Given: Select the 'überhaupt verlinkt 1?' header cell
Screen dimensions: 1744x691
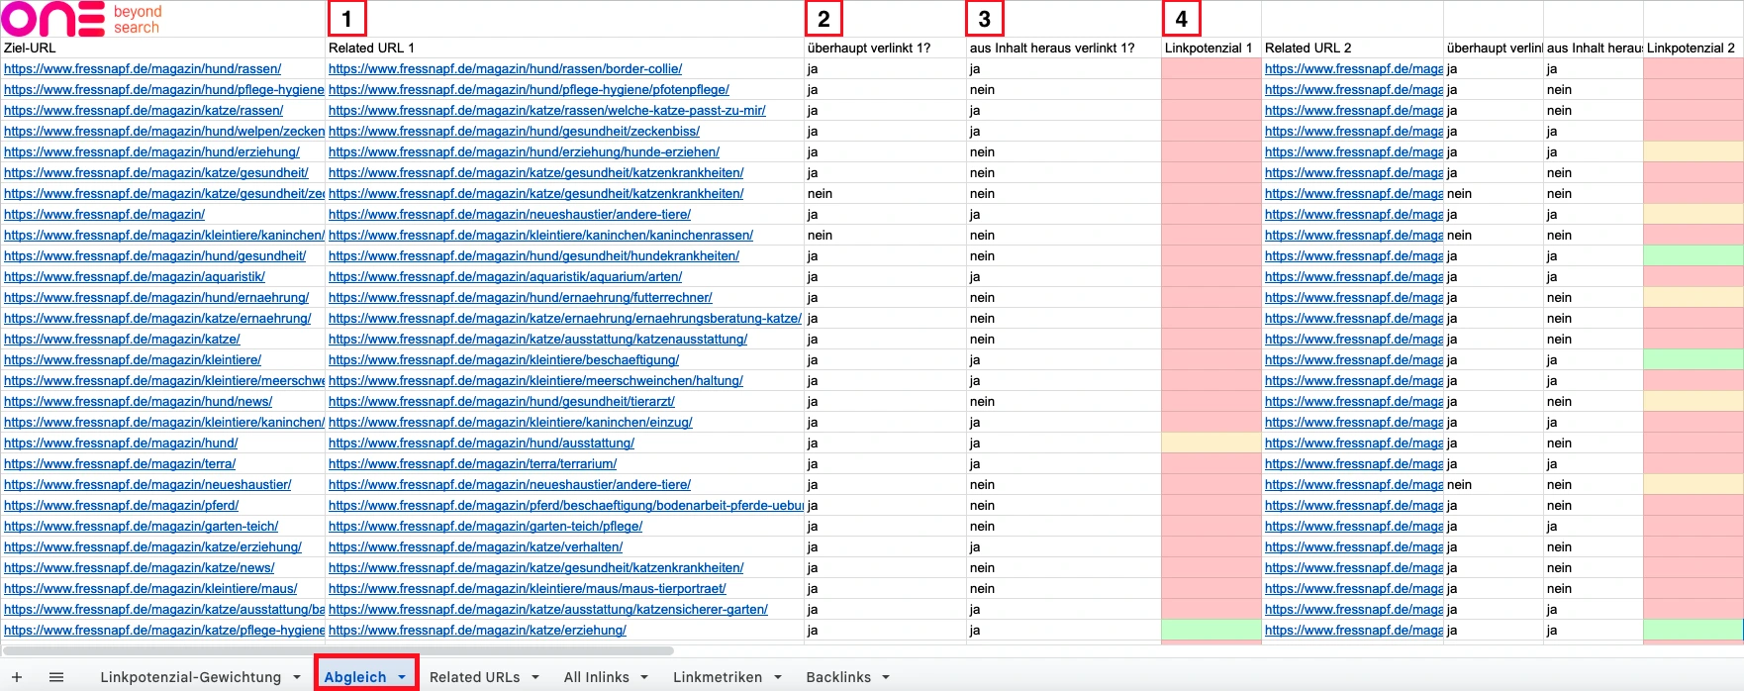Looking at the screenshot, I should tap(885, 48).
